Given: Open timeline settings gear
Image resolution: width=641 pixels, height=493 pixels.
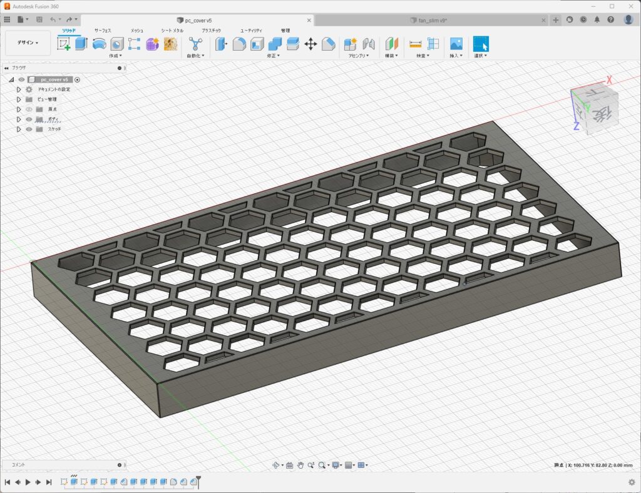Looking at the screenshot, I should 632,482.
